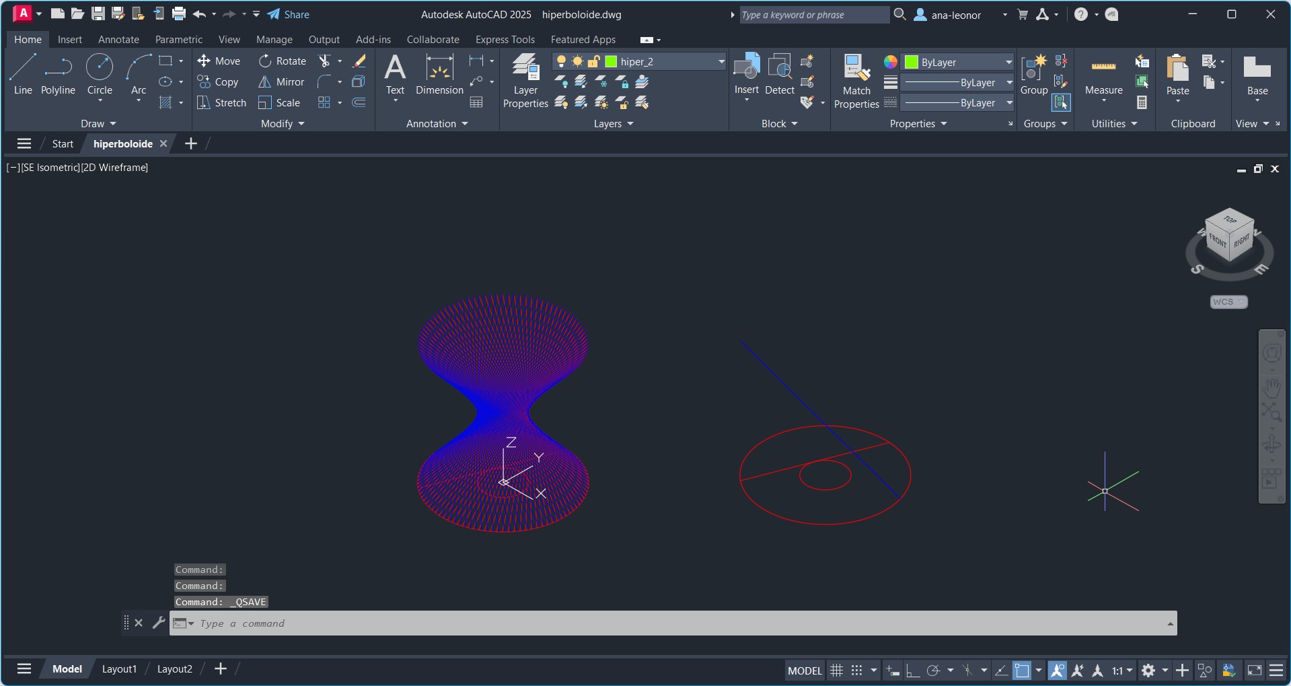Click the ByLayer object color swatch
This screenshot has width=1291, height=686.
pos(912,63)
